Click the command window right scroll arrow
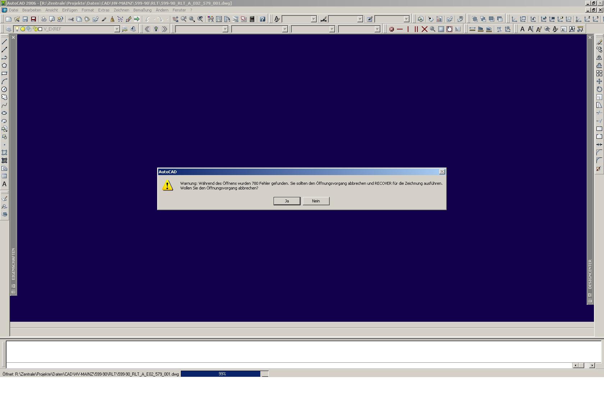 tap(592, 366)
